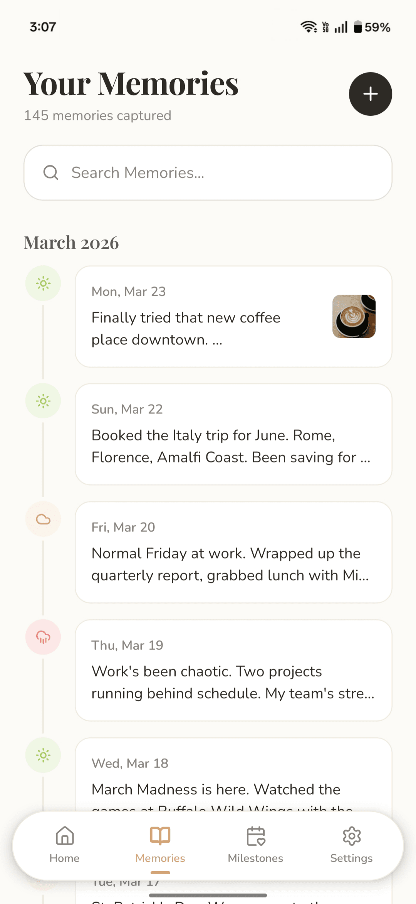
Task: Open the Mon, Mar 23 coffee memory
Action: click(x=233, y=317)
